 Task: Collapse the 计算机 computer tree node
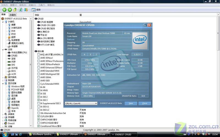pos(3,22)
